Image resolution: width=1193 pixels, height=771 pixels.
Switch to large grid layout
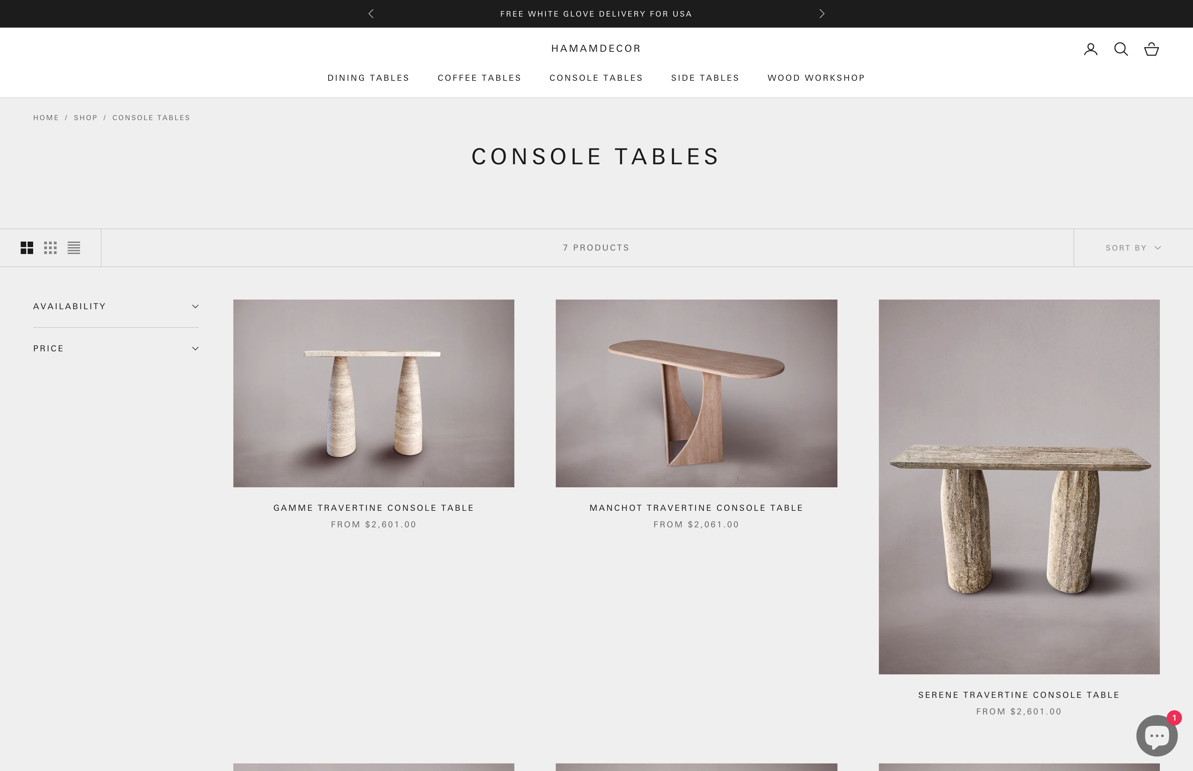[27, 248]
